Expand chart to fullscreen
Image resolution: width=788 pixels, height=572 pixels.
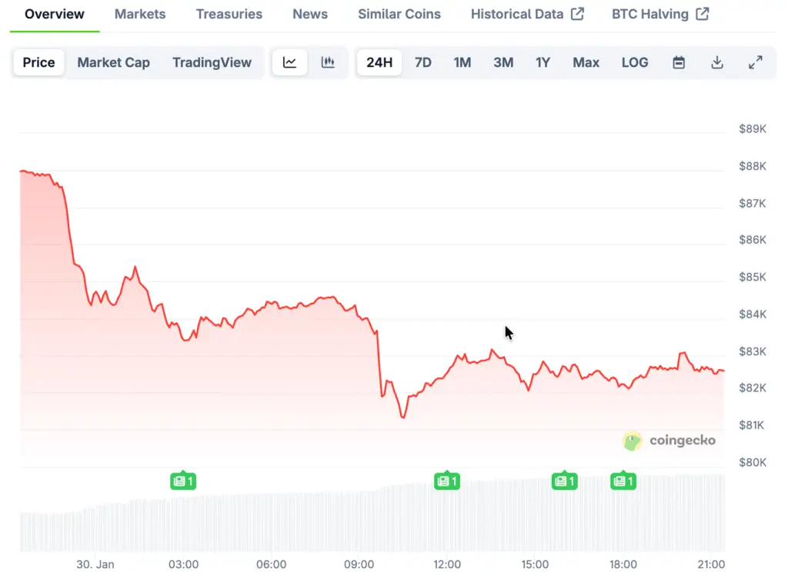tap(756, 63)
